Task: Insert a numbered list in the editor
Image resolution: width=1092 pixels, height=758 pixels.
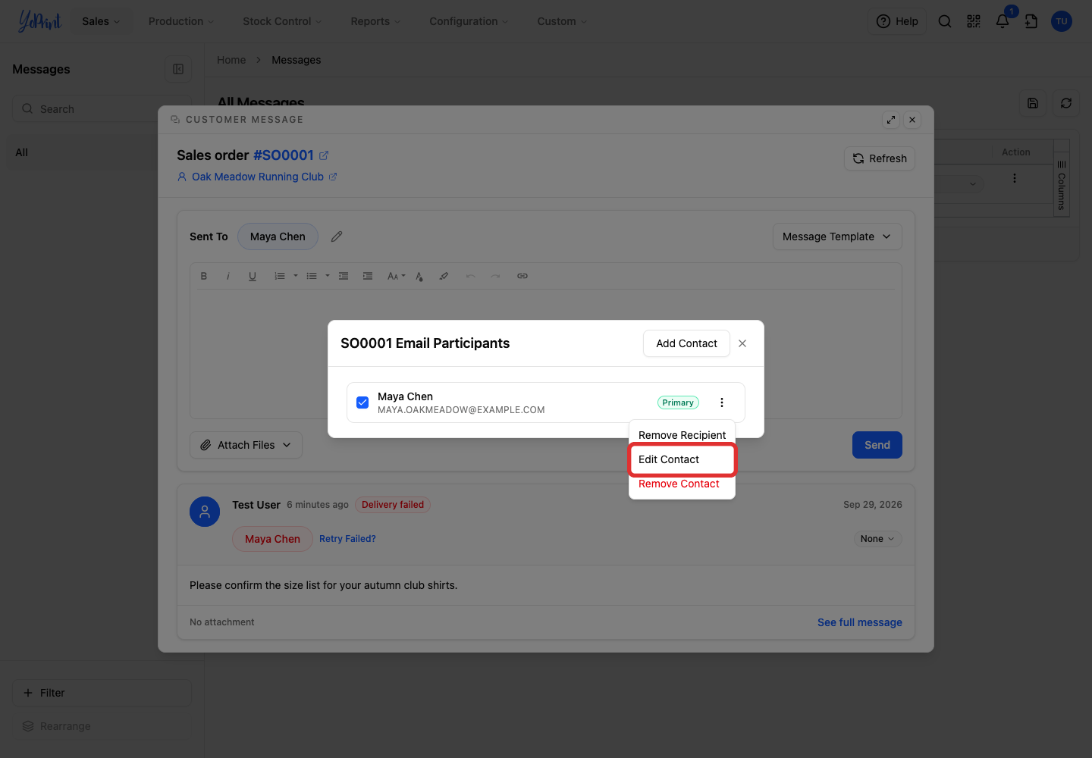Action: [x=280, y=276]
